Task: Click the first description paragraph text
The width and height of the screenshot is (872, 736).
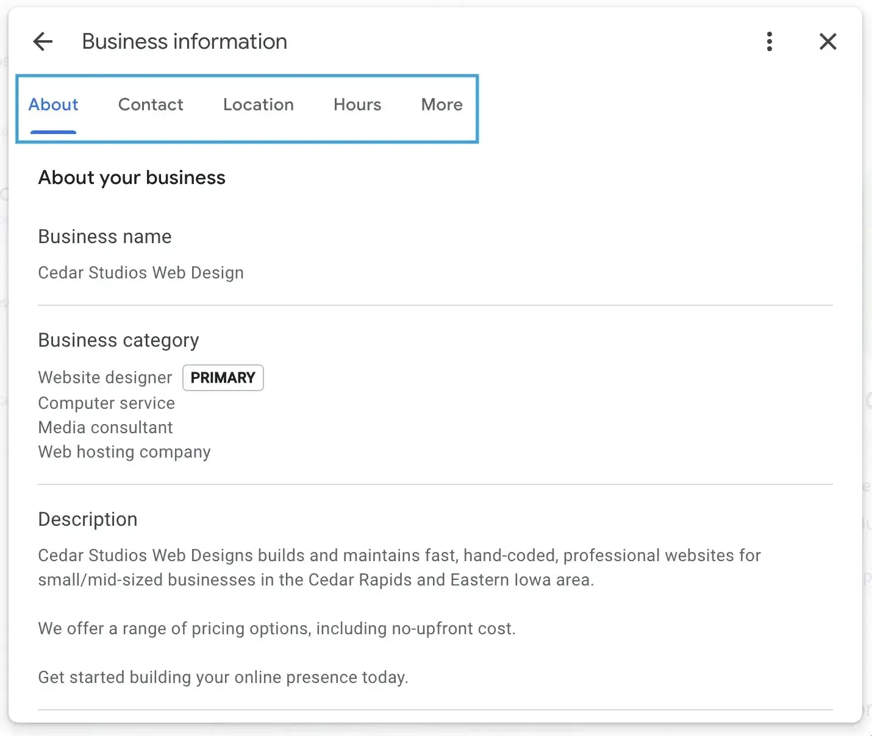Action: [399, 567]
